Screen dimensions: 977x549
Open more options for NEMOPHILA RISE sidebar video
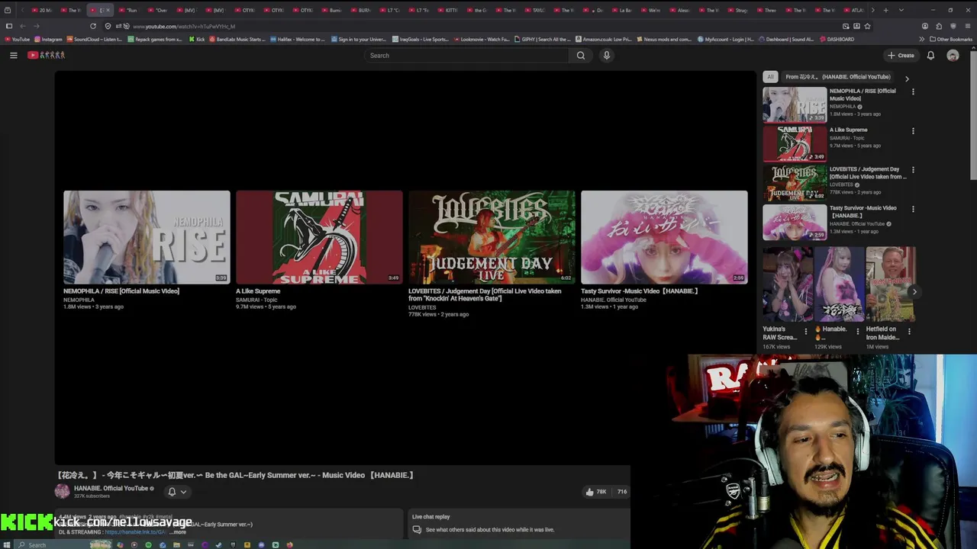pos(913,91)
